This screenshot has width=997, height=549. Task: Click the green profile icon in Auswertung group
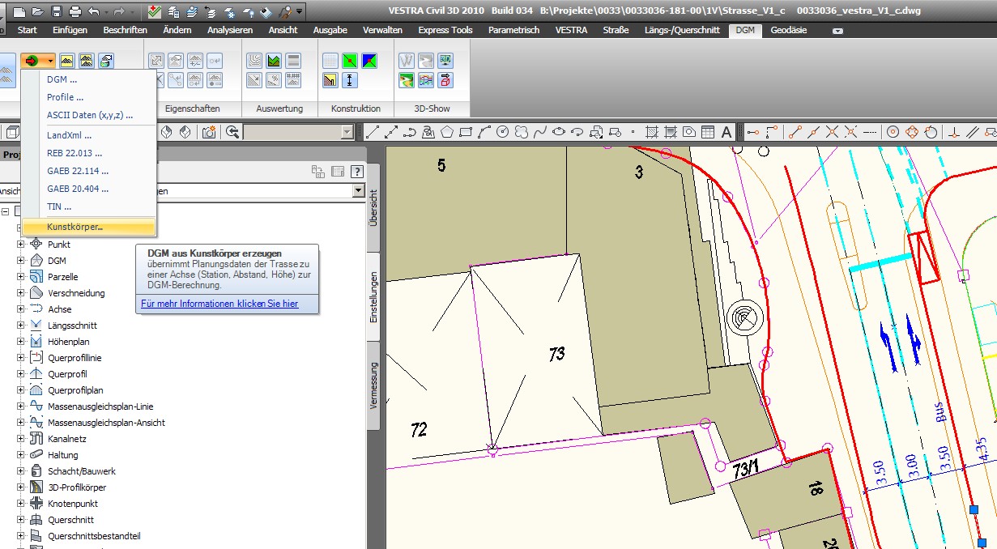pyautogui.click(x=274, y=61)
